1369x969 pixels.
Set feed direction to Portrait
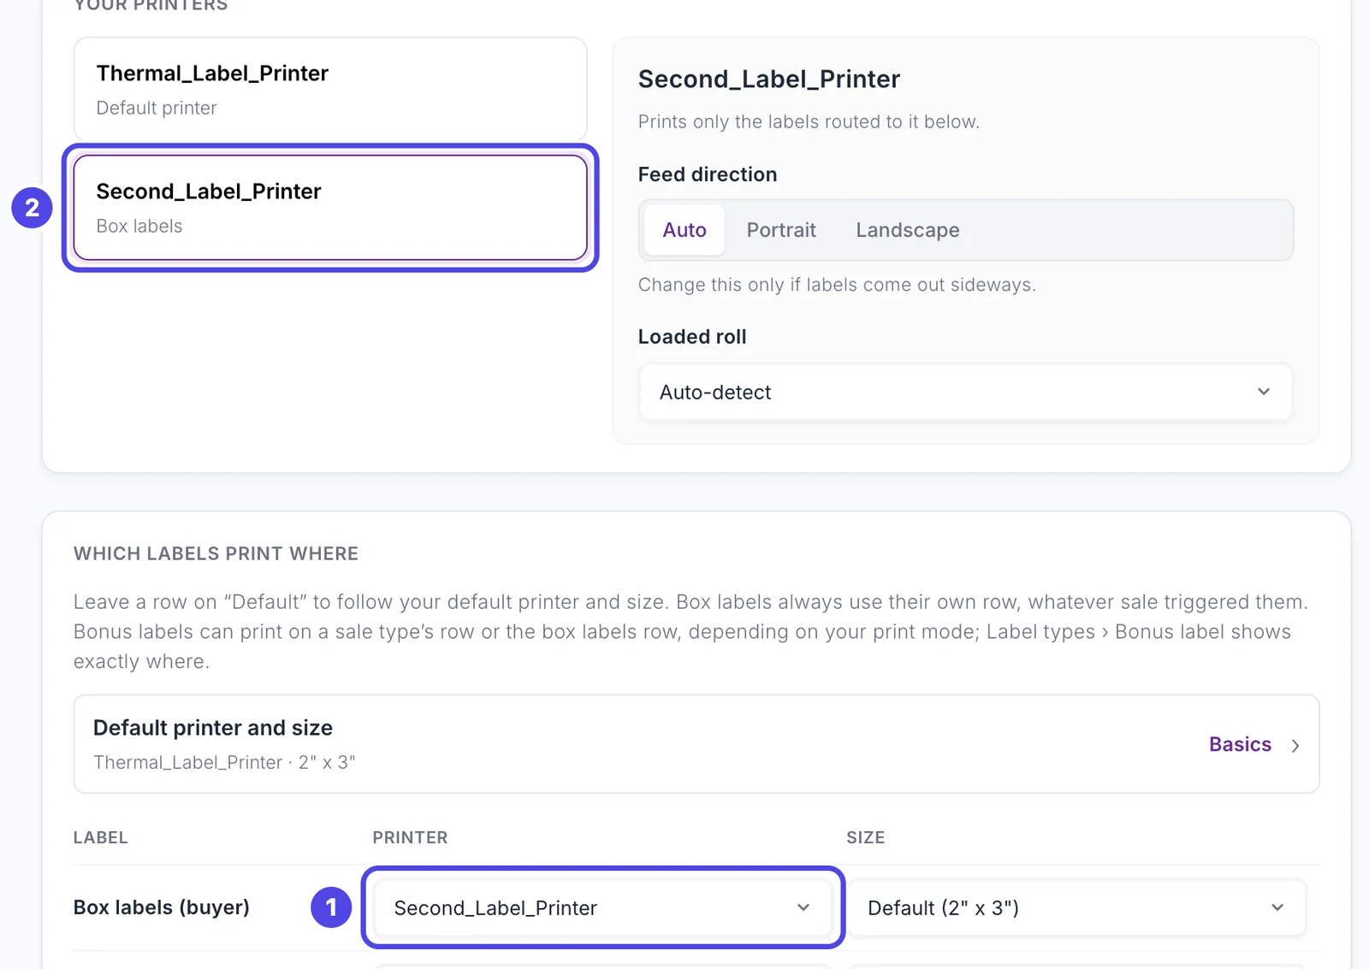(x=781, y=230)
